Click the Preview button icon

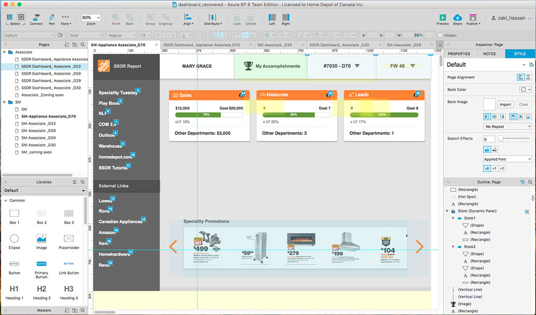click(443, 18)
